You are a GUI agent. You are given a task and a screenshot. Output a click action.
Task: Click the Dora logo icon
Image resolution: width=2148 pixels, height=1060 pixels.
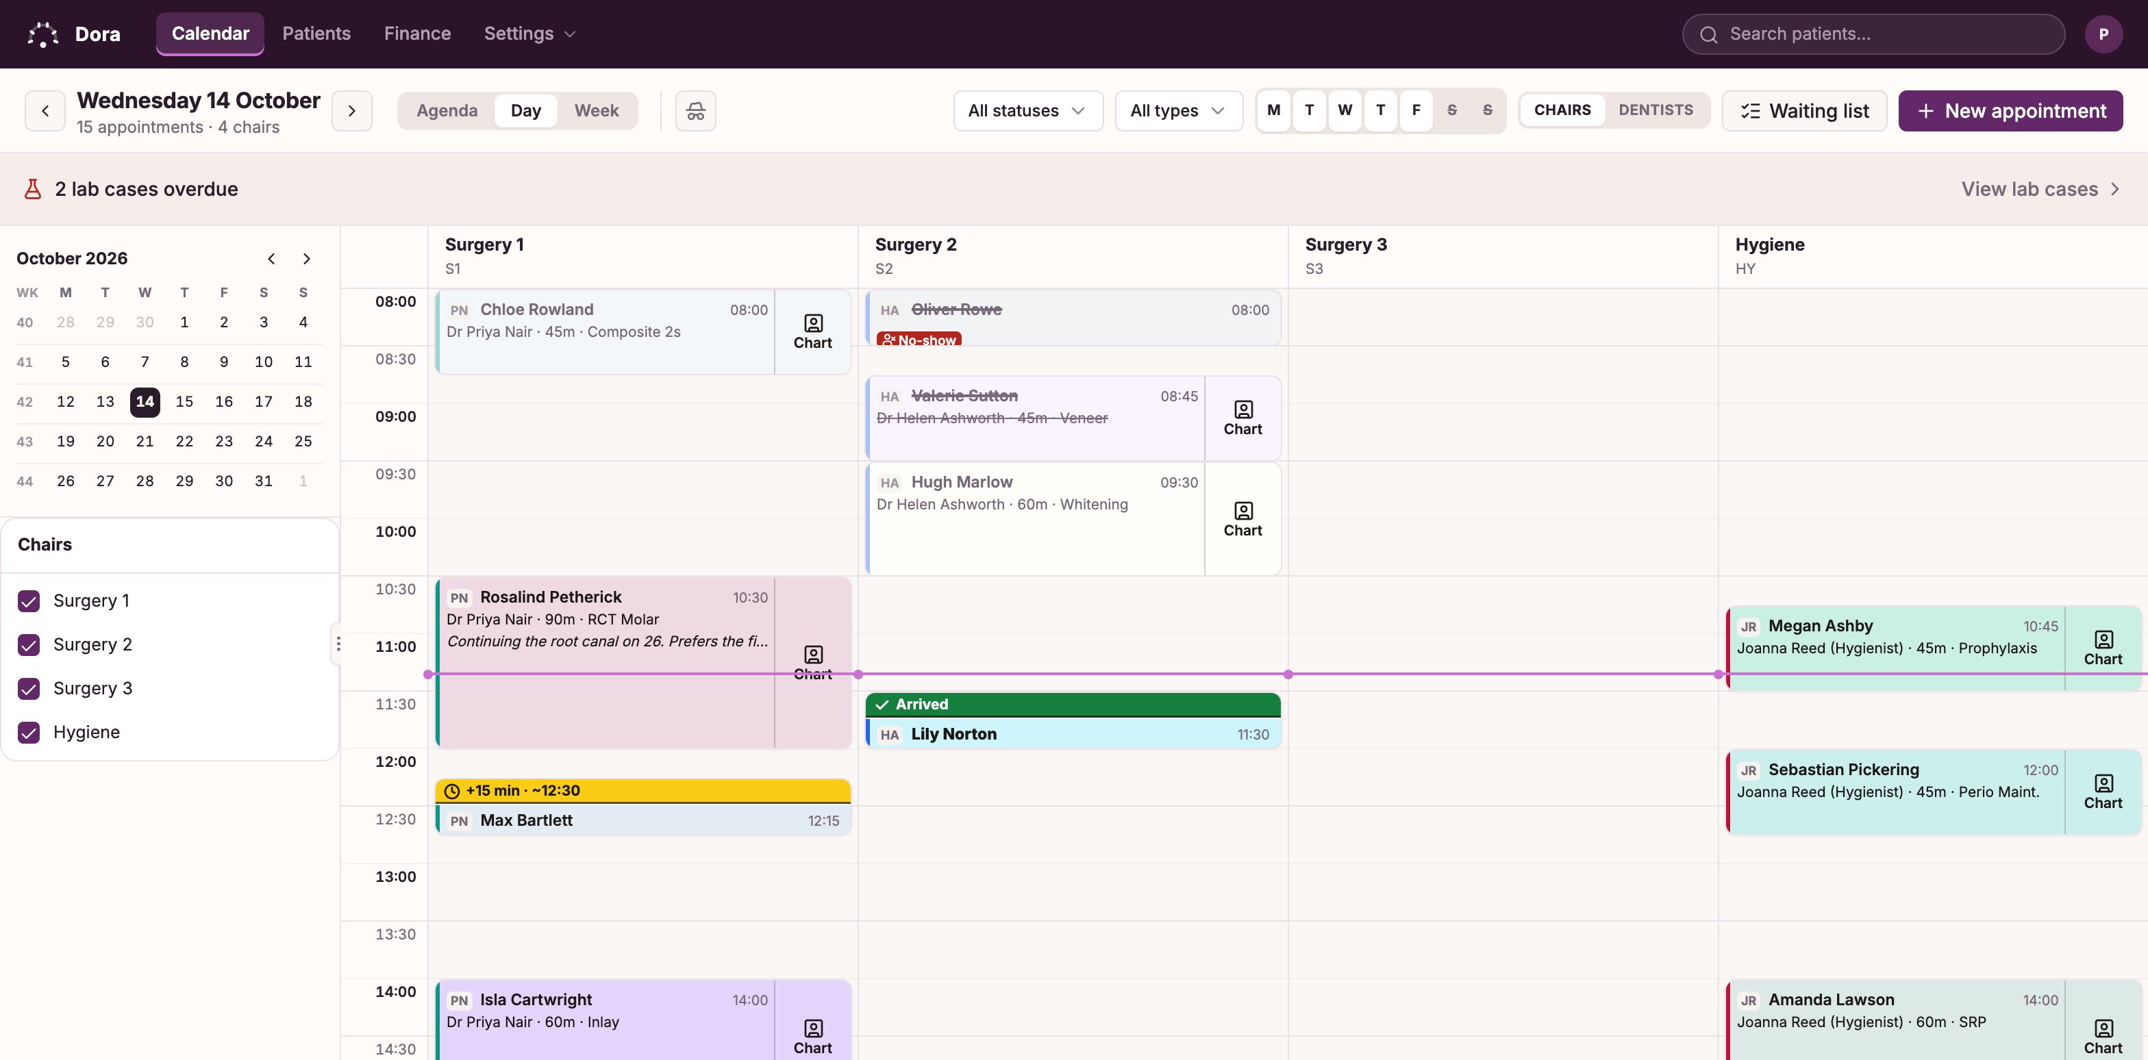tap(42, 34)
